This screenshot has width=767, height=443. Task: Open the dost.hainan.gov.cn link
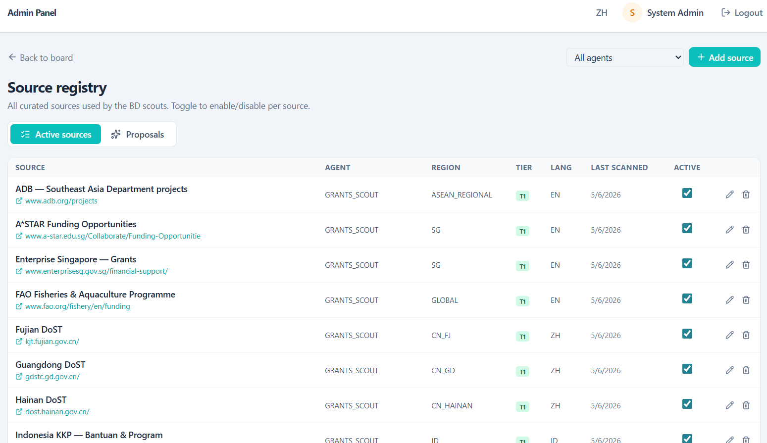pos(57,412)
